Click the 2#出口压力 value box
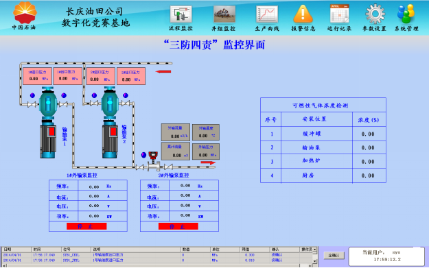 131,76
